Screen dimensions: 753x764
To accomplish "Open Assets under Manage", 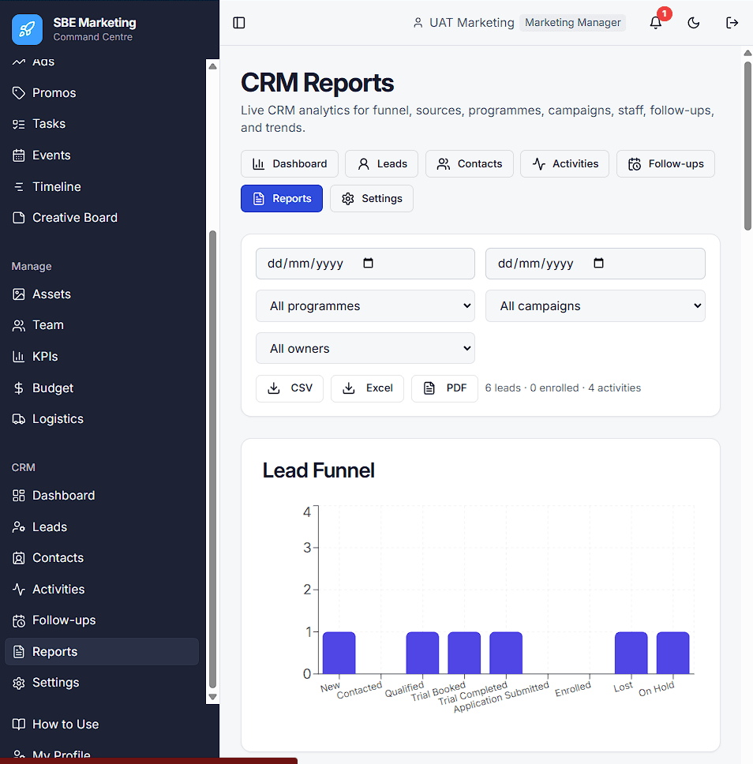I will 102,294.
